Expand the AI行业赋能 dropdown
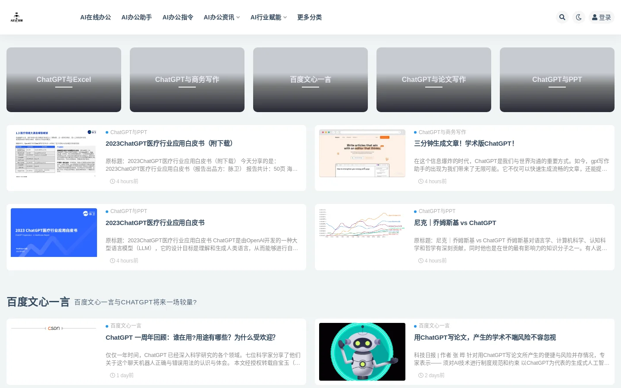The width and height of the screenshot is (621, 388). click(x=269, y=17)
